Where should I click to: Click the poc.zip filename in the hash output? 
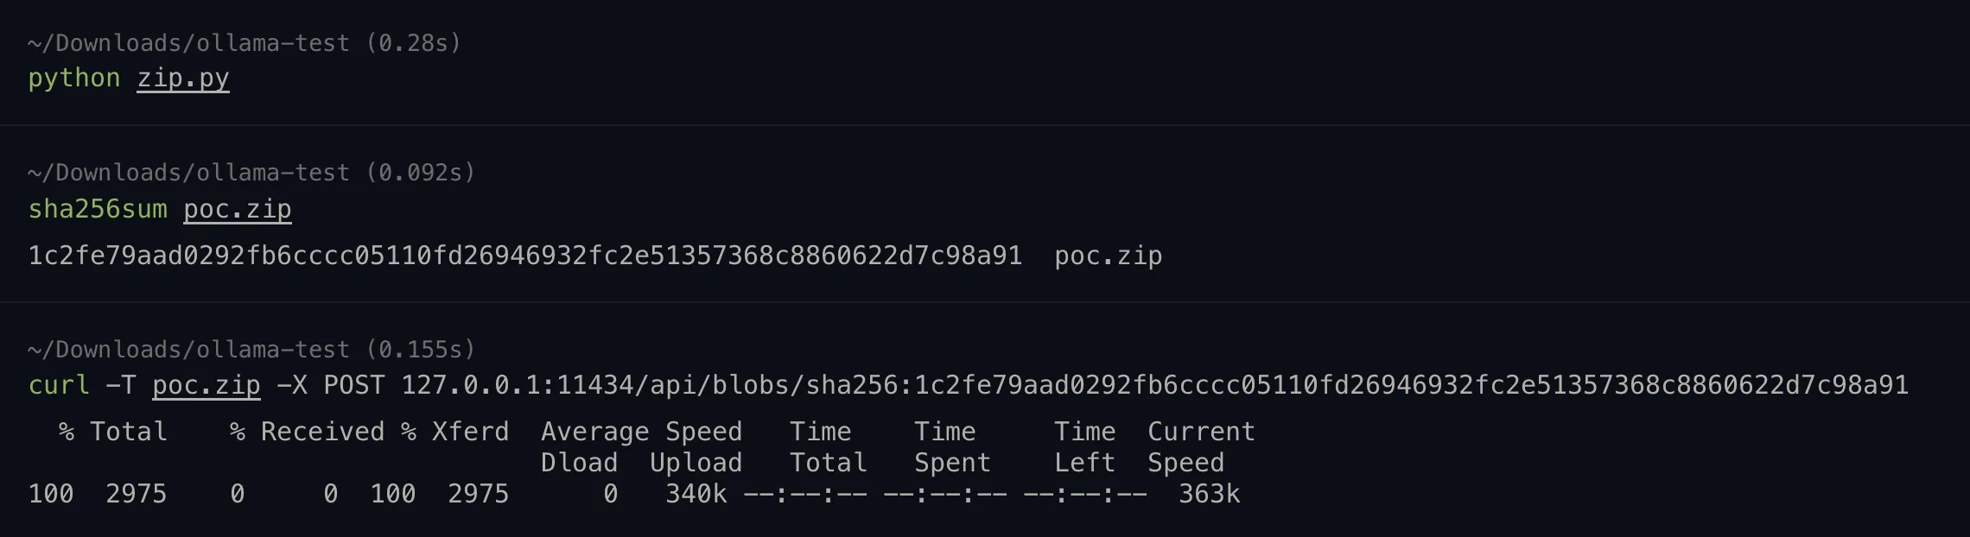pyautogui.click(x=1108, y=256)
